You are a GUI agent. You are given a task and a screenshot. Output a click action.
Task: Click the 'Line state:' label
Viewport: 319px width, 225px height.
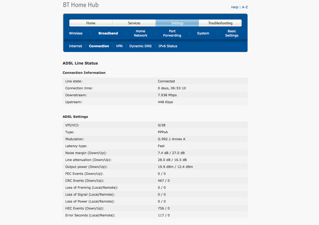point(74,81)
